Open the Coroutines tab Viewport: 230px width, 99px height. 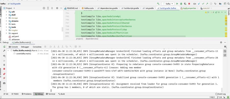[x=37, y=47]
